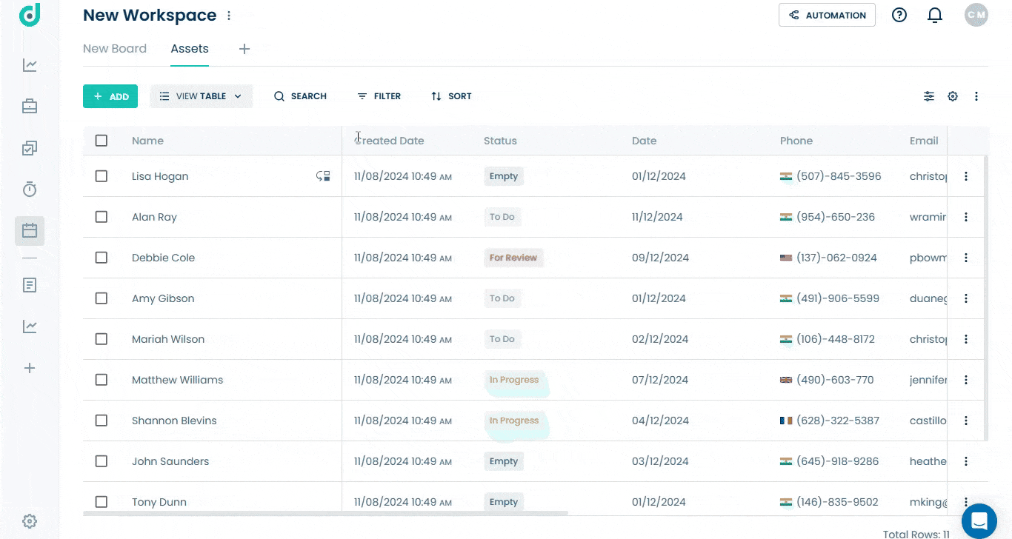1012x539 pixels.
Task: Open the document notes icon in sidebar
Action: pyautogui.click(x=30, y=285)
